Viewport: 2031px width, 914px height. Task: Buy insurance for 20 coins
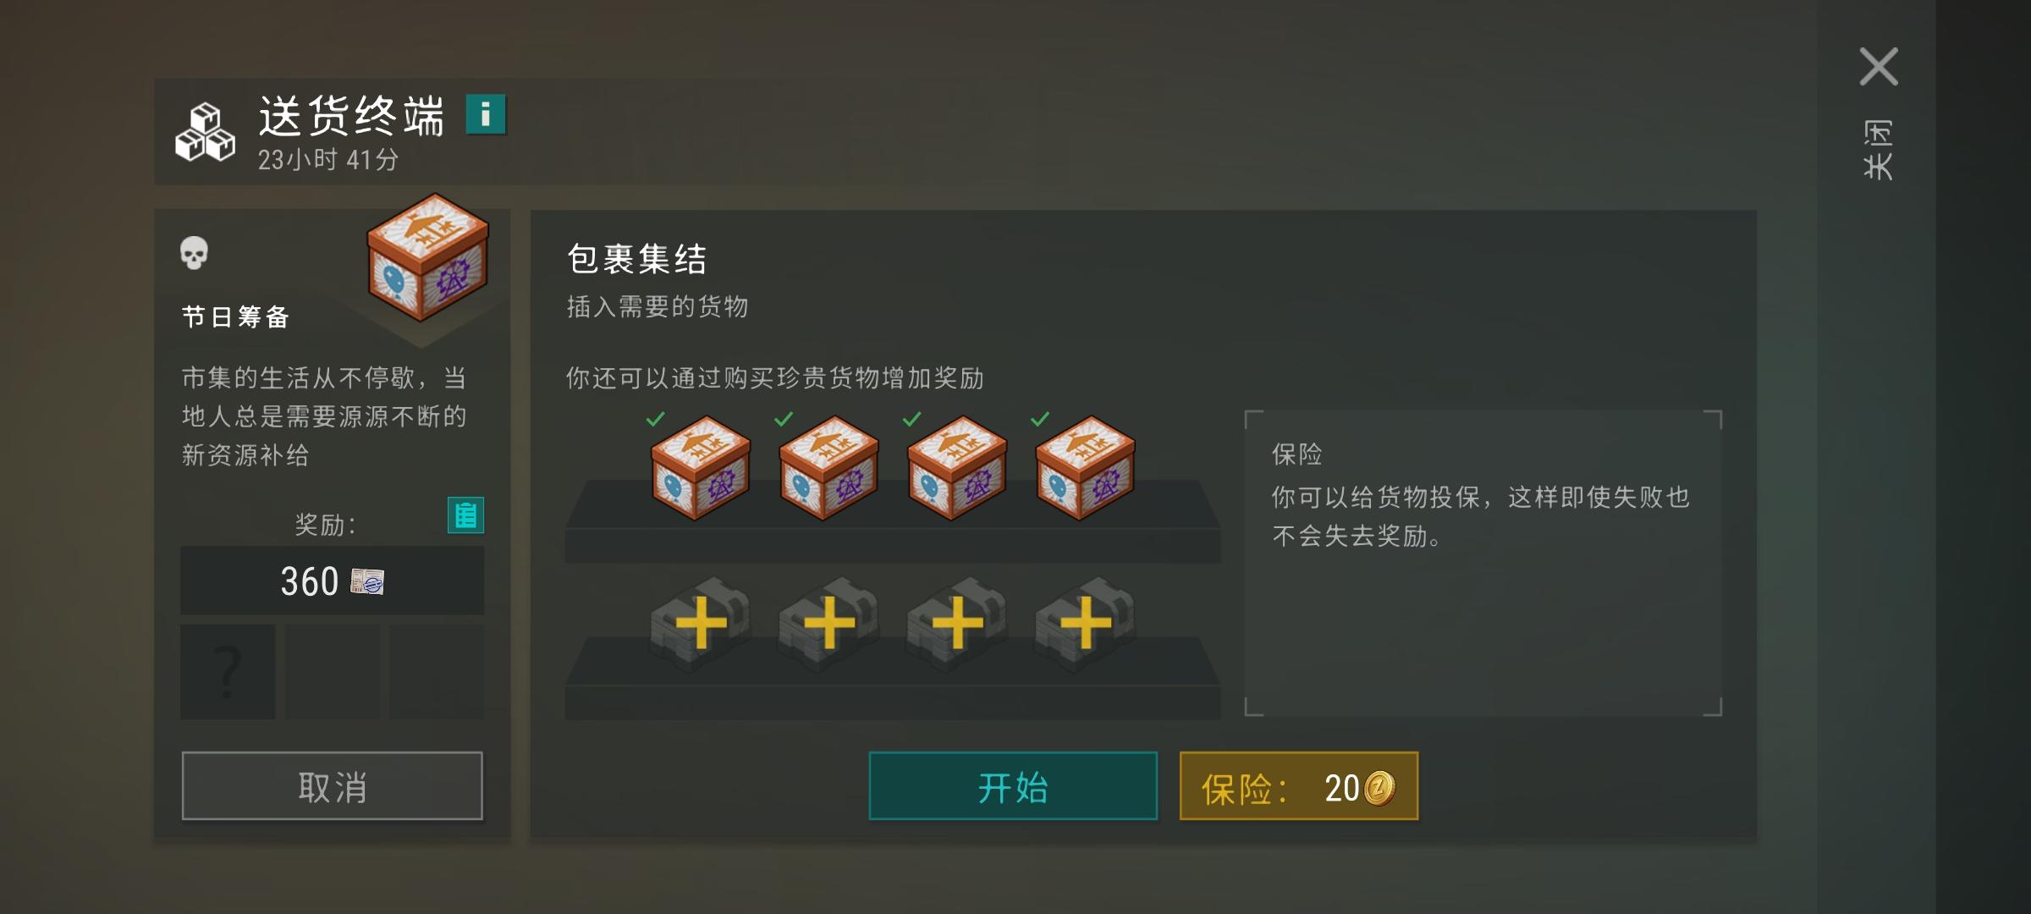point(1299,786)
